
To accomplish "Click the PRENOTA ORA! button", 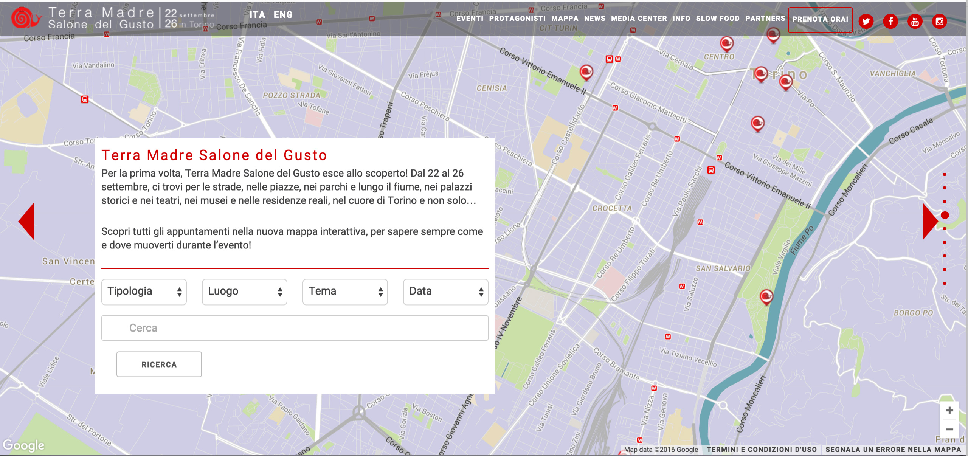I will tap(820, 20).
